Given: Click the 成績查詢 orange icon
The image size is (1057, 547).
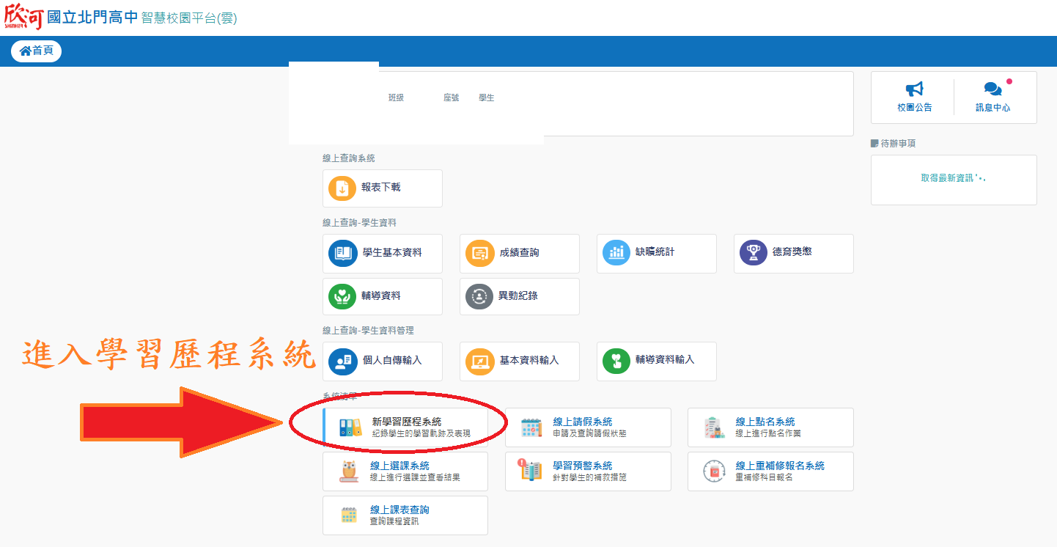Looking at the screenshot, I should [x=479, y=253].
